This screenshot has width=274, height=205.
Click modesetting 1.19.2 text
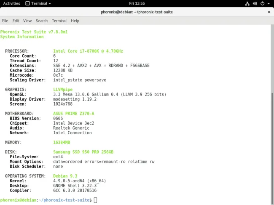(x=75, y=99)
